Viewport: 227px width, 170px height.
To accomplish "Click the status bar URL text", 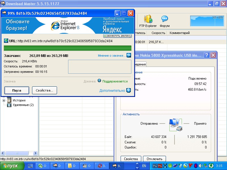I will pyautogui.click(x=43, y=159).
